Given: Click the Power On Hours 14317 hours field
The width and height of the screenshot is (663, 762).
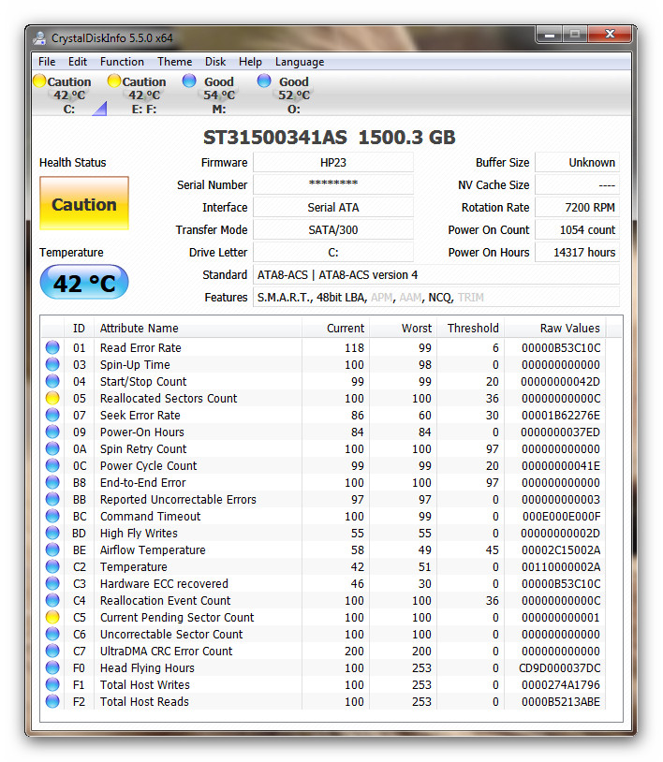Looking at the screenshot, I should (577, 252).
